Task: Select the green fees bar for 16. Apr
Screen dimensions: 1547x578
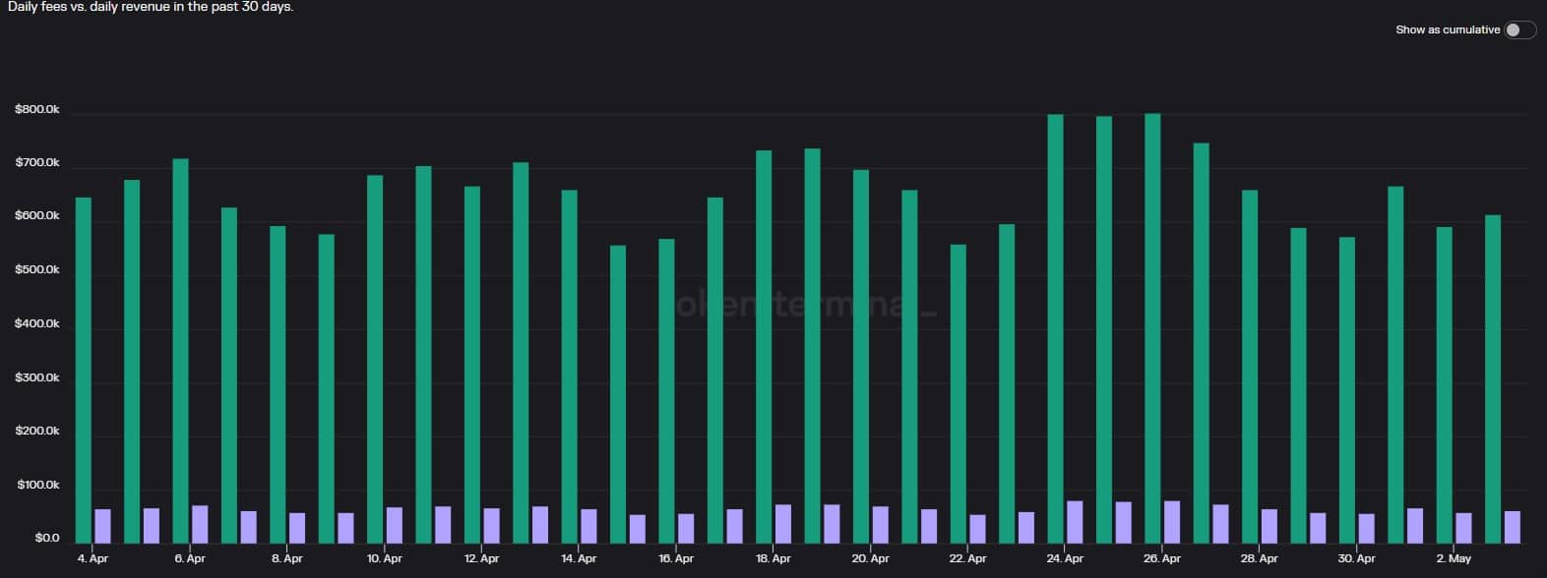Action: (x=666, y=391)
